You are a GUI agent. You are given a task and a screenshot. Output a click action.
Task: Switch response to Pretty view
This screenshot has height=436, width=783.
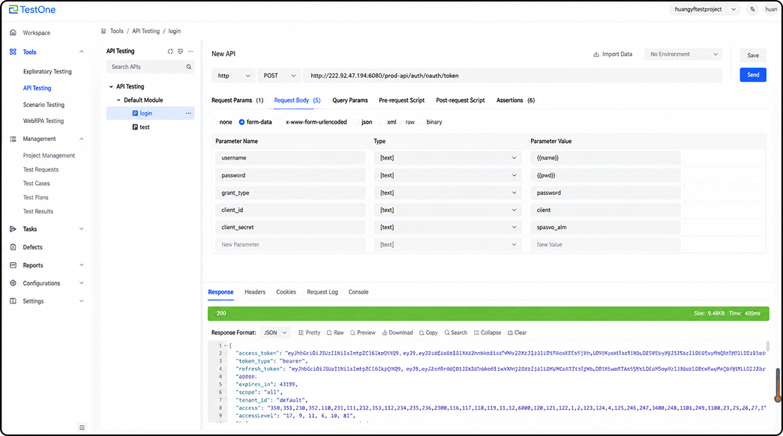(x=309, y=333)
